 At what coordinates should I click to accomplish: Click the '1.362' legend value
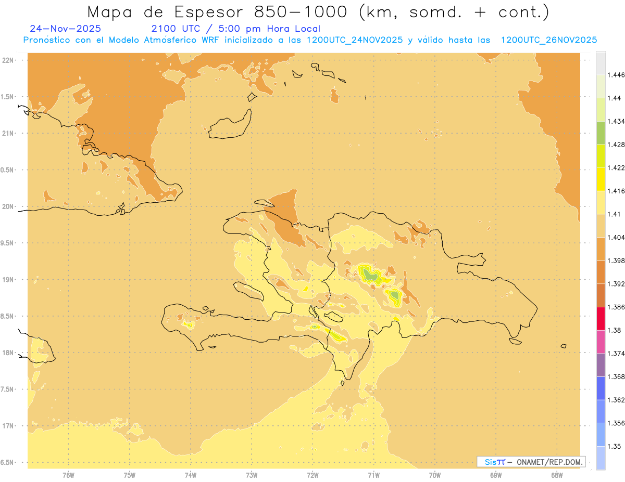[616, 400]
